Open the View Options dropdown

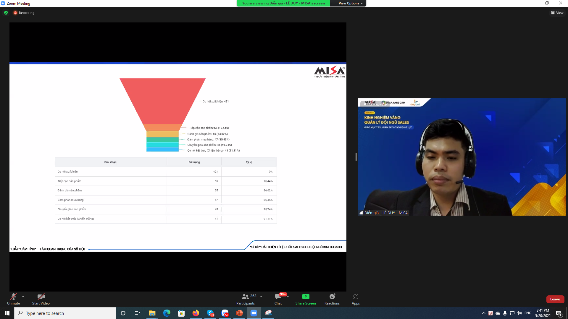(x=350, y=3)
